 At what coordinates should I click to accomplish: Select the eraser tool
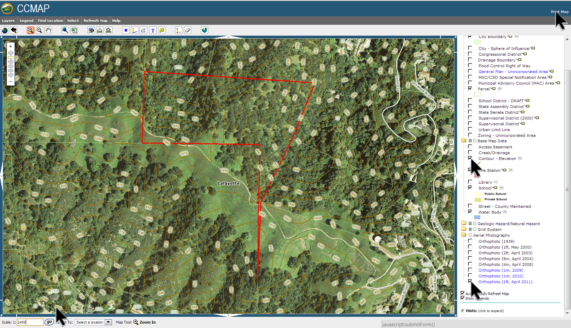pyautogui.click(x=188, y=30)
